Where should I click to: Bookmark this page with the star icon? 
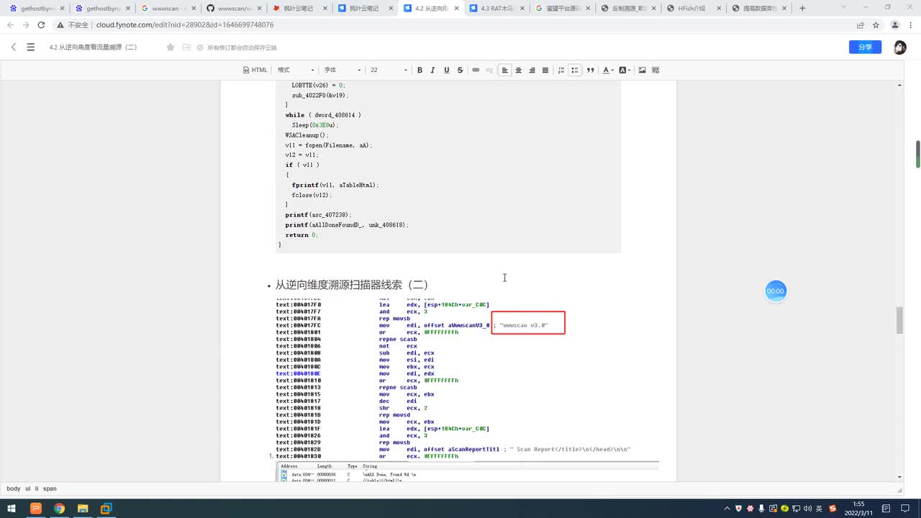pos(876,24)
